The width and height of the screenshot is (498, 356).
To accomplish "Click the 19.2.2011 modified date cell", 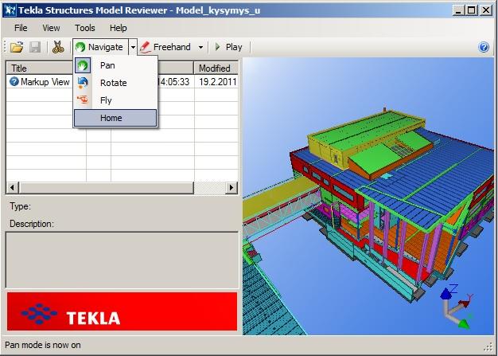I will tap(216, 82).
